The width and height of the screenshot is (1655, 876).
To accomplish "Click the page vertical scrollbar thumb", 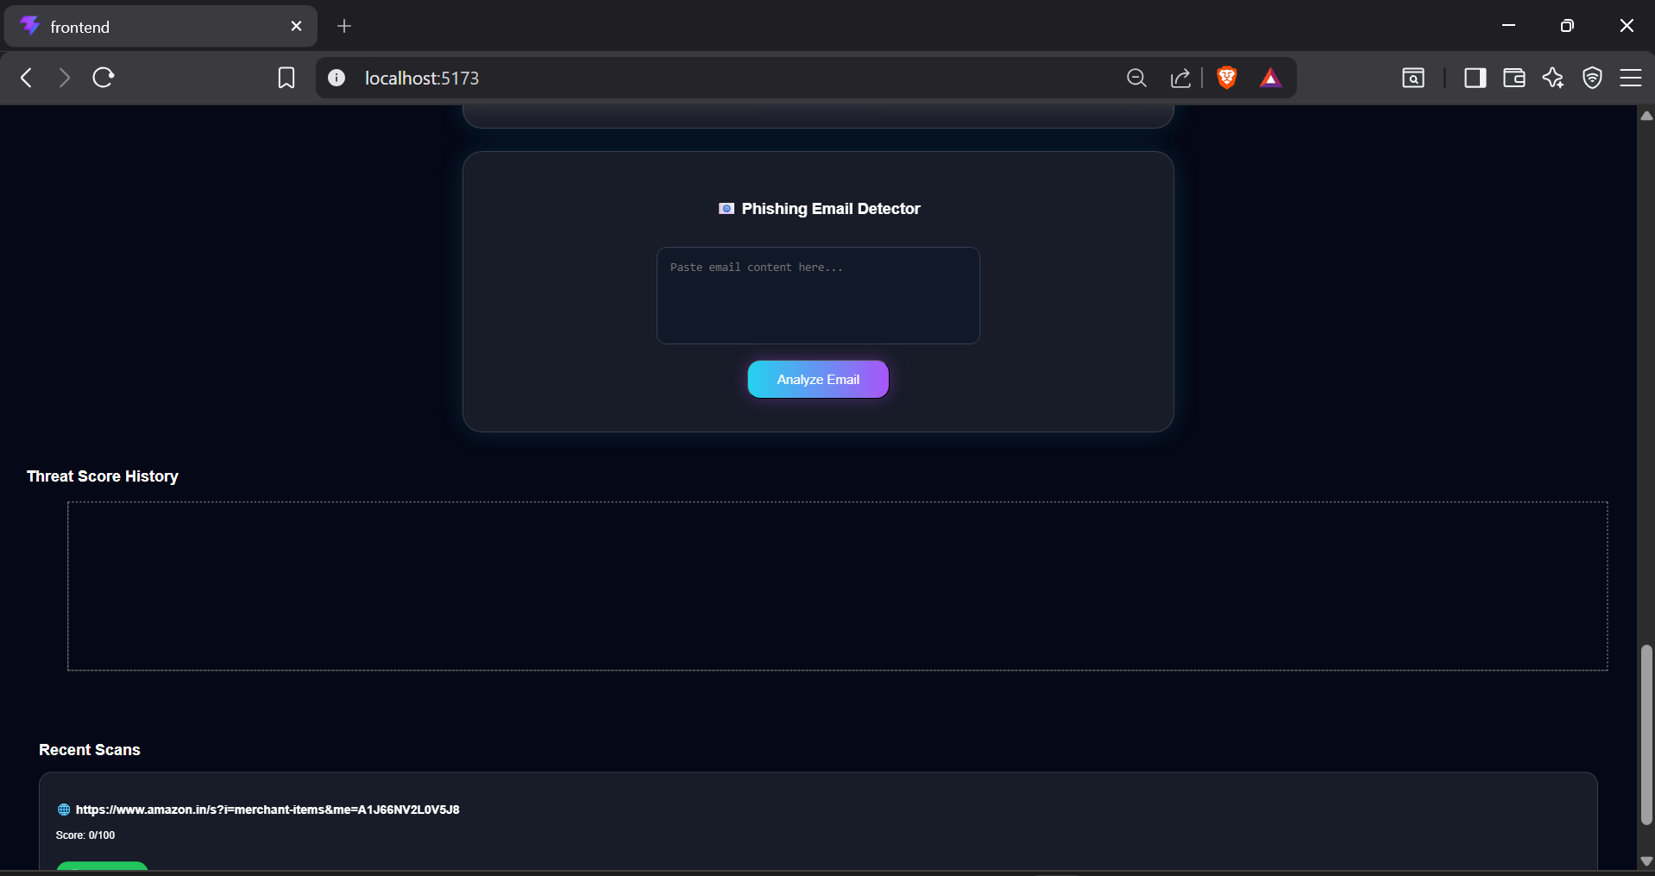I will (1646, 734).
